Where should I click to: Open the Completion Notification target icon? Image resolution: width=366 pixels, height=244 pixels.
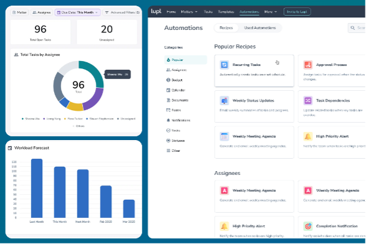tap(308, 226)
